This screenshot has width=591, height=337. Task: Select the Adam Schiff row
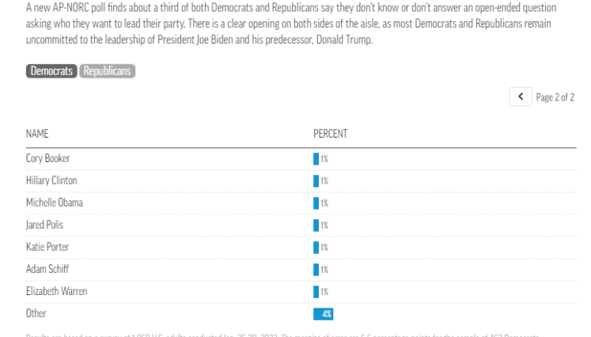[x=301, y=269]
